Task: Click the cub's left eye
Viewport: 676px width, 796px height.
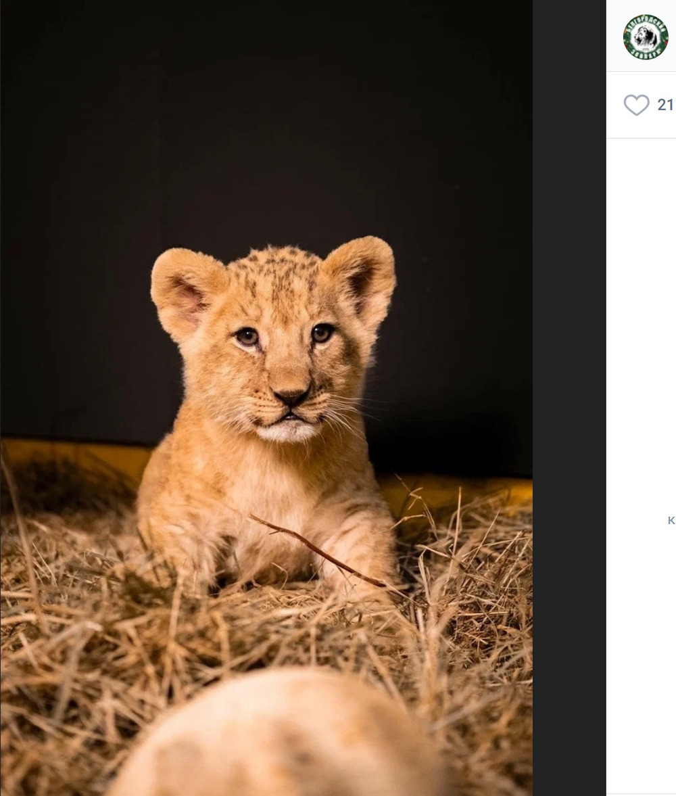Action: point(247,336)
